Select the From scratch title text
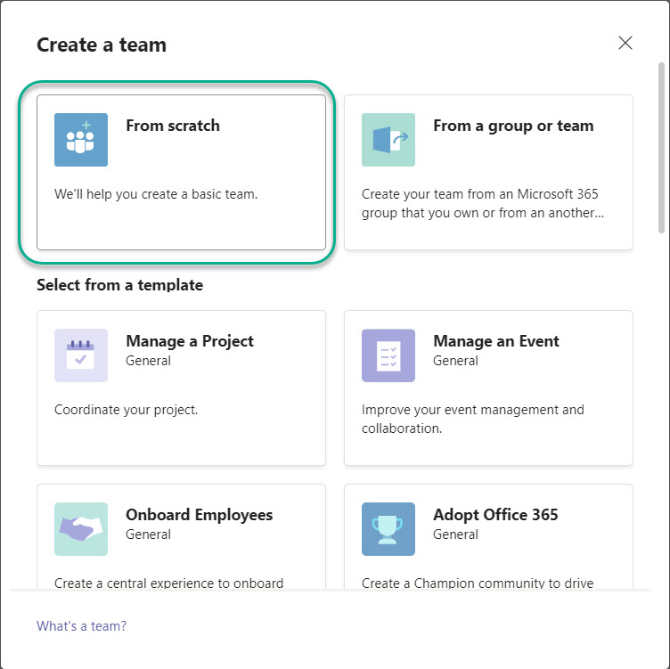670x669 pixels. [173, 126]
